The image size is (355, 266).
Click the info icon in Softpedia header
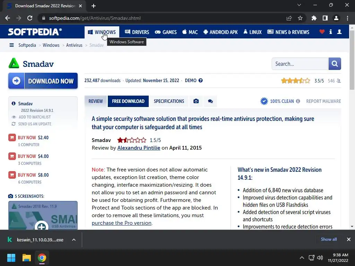tap(330, 32)
